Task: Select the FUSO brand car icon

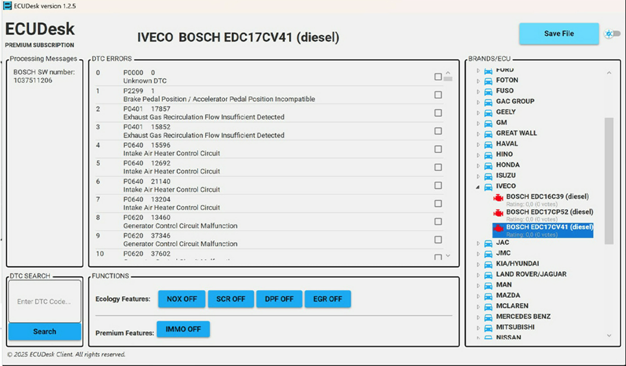Action: coord(488,91)
